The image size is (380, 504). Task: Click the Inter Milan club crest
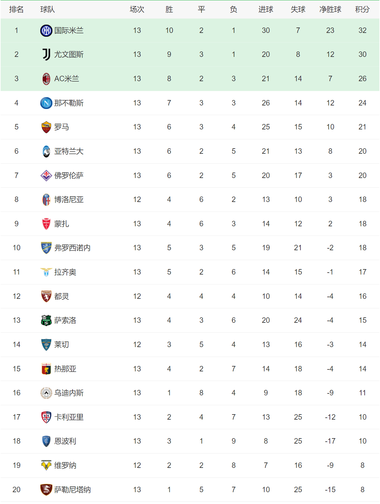[x=46, y=30]
